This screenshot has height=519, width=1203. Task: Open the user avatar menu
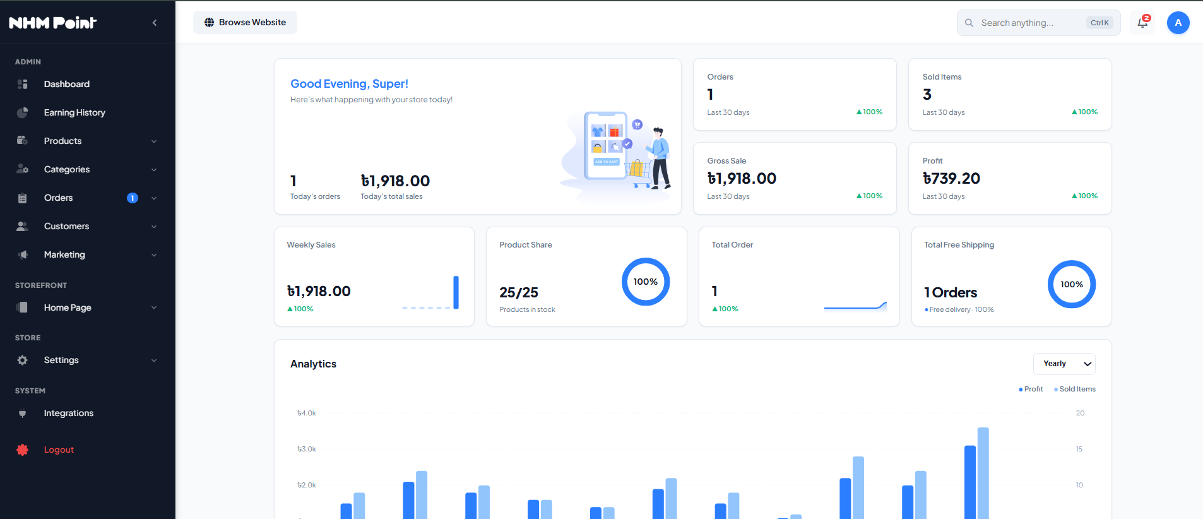pyautogui.click(x=1178, y=23)
